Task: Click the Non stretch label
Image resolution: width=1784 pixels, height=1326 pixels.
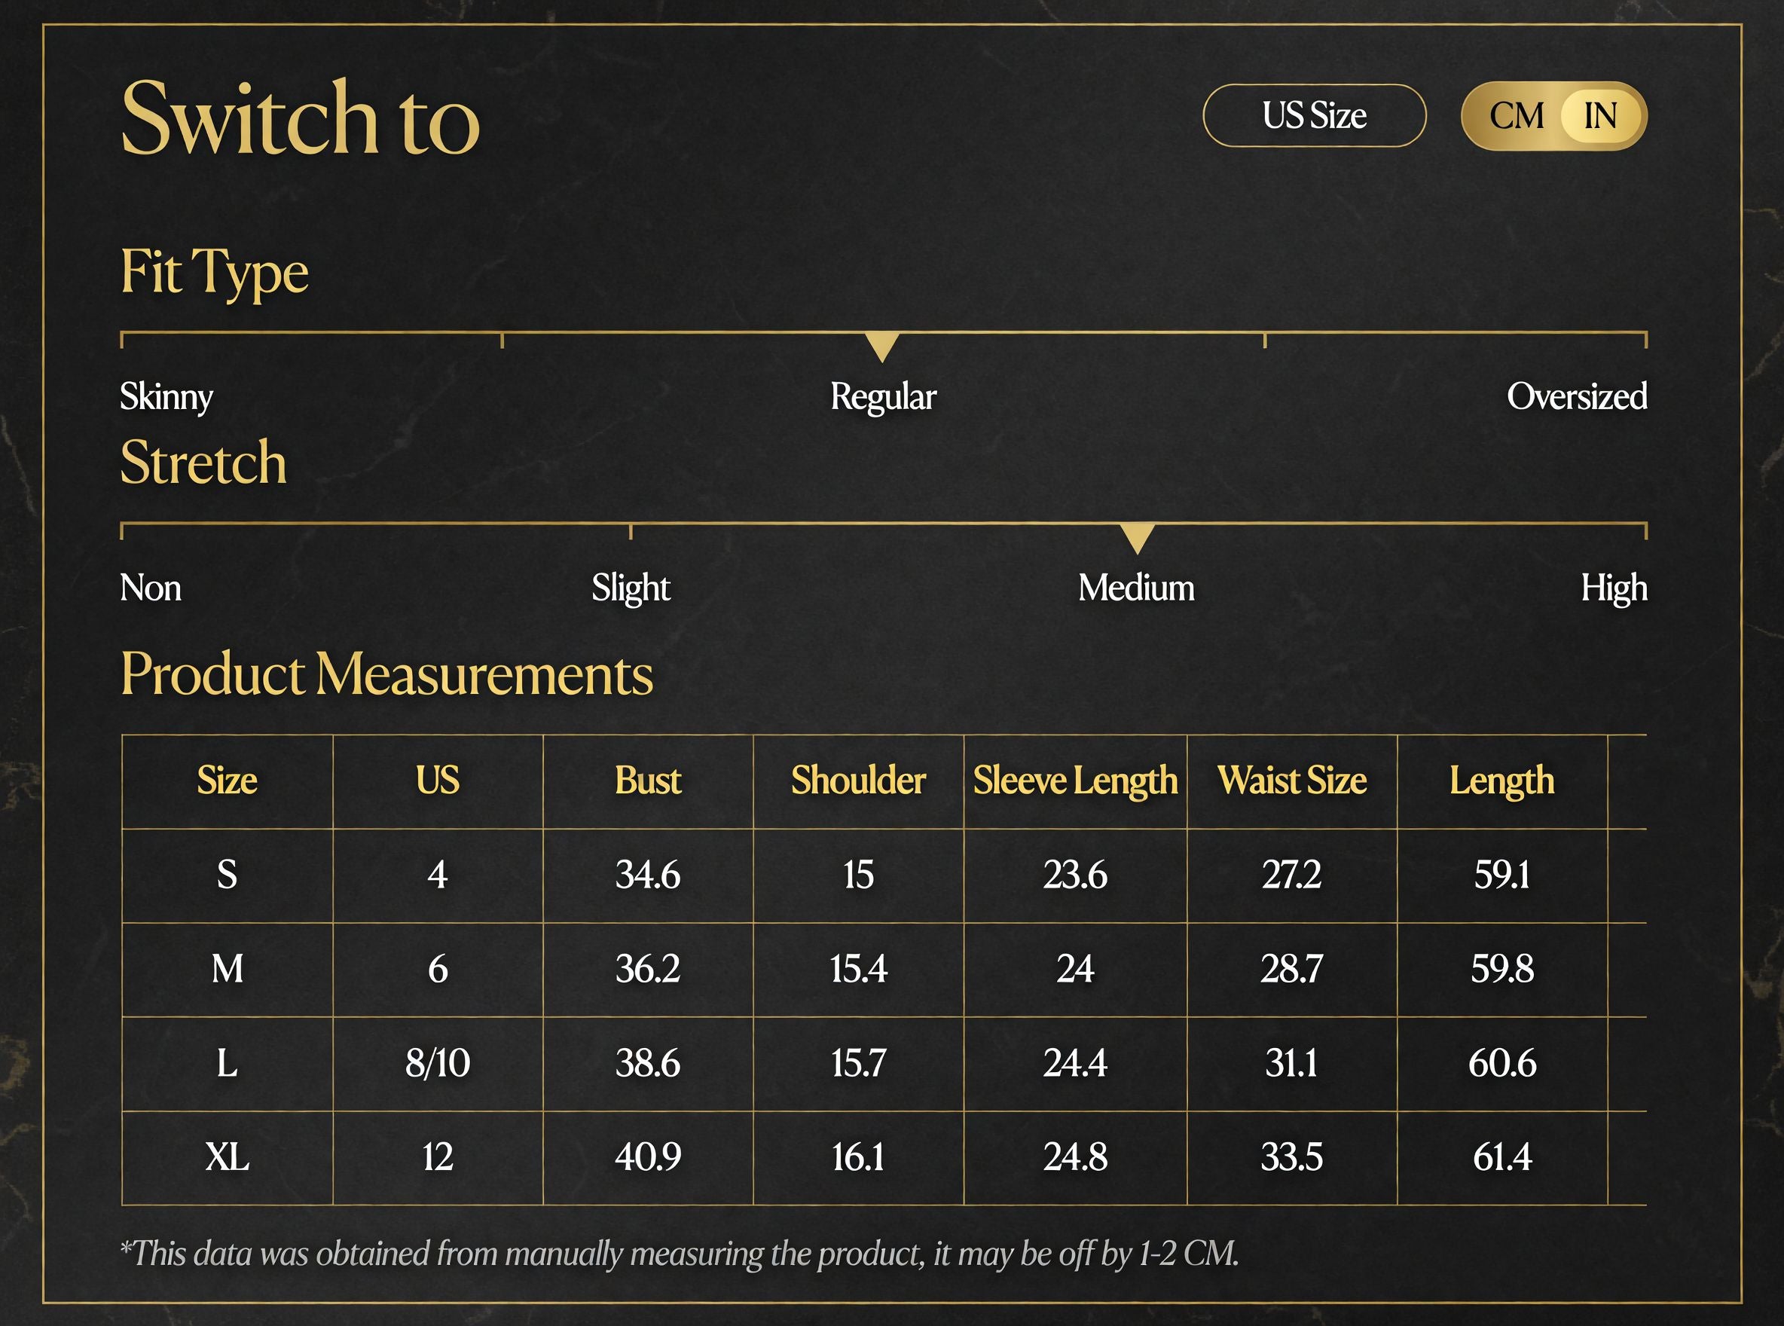Action: click(x=150, y=588)
